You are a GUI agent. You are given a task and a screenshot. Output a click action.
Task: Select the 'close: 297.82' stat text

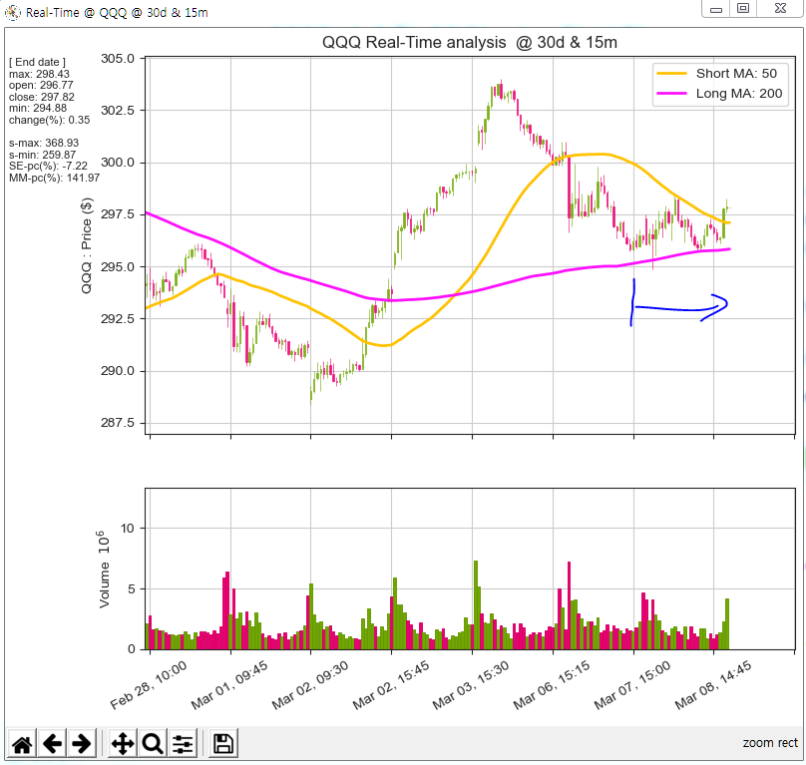[42, 97]
